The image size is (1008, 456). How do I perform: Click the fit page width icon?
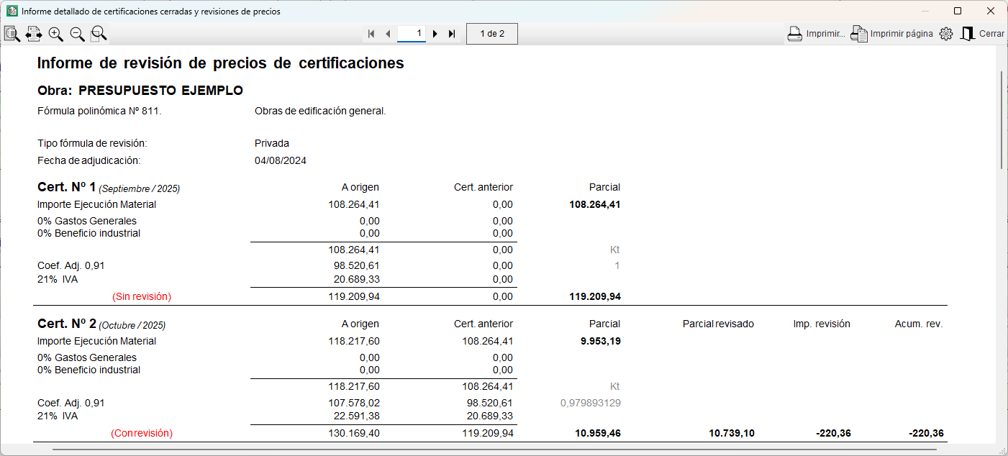pos(33,34)
